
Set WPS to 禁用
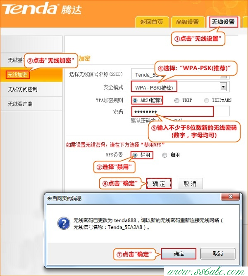[135, 155]
